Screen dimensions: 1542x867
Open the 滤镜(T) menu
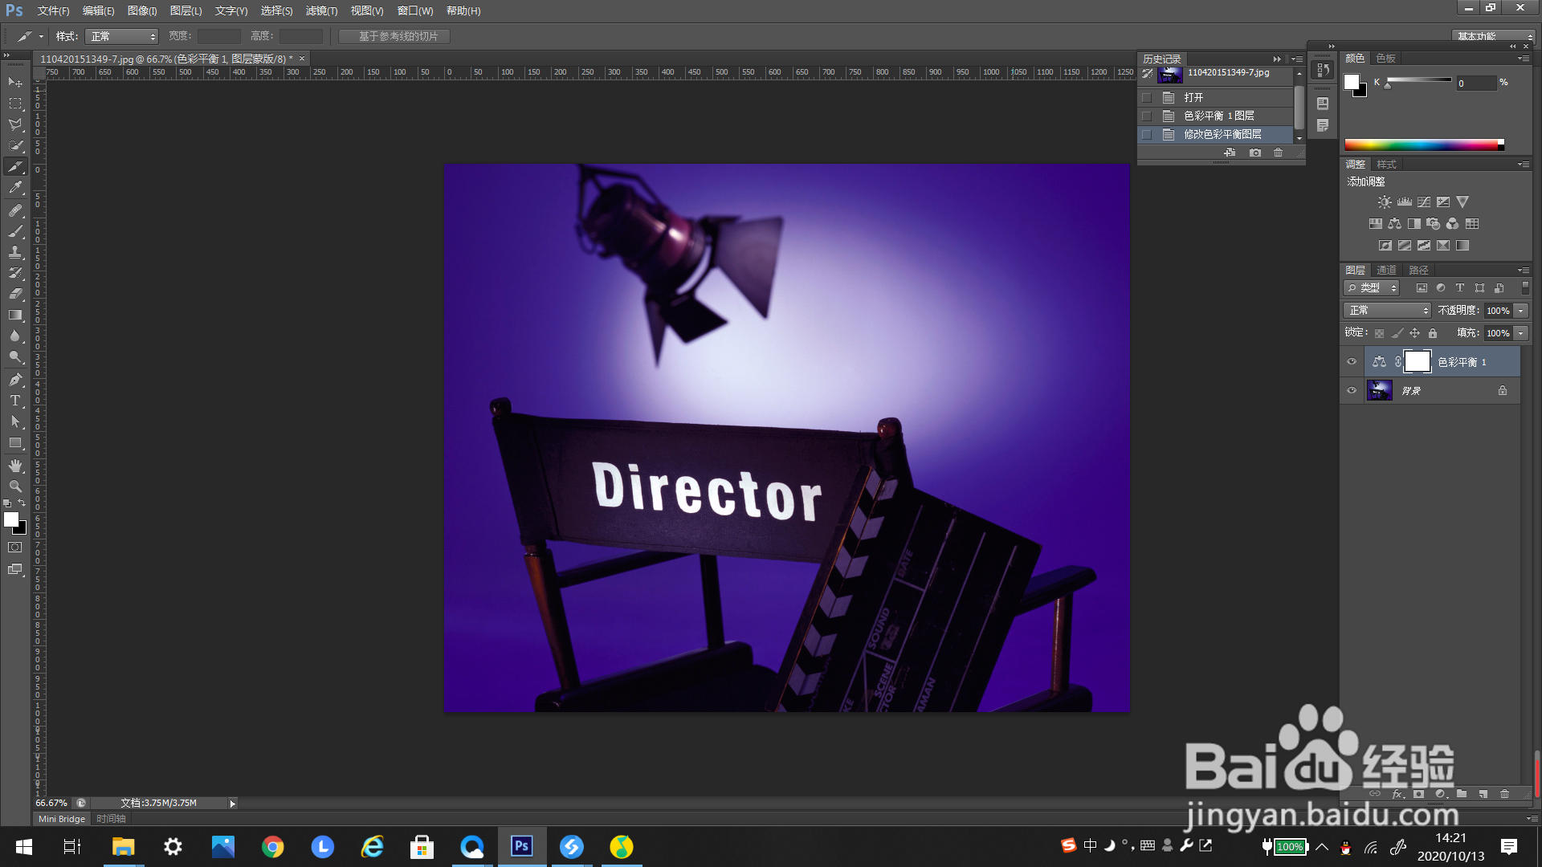(x=321, y=10)
